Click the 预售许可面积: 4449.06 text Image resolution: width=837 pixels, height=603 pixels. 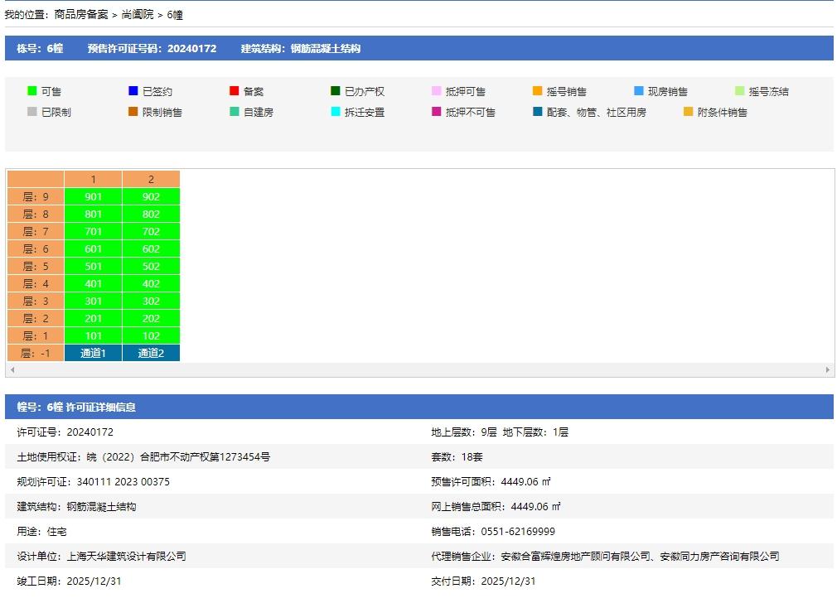pyautogui.click(x=491, y=481)
